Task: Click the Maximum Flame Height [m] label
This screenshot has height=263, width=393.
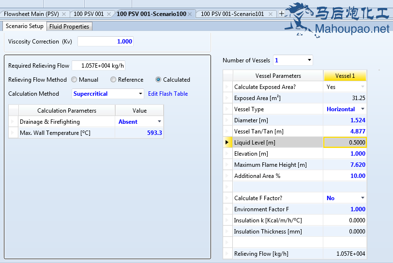Action: [x=271, y=165]
